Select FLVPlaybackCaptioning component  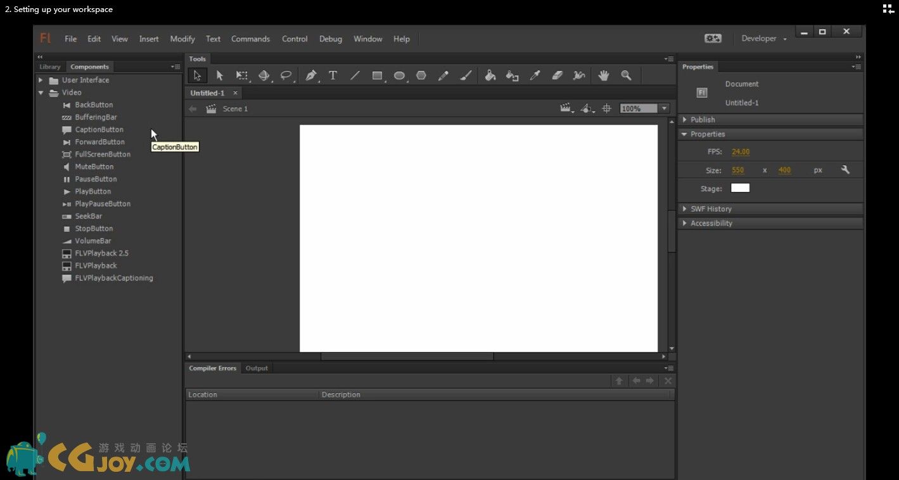click(x=114, y=278)
